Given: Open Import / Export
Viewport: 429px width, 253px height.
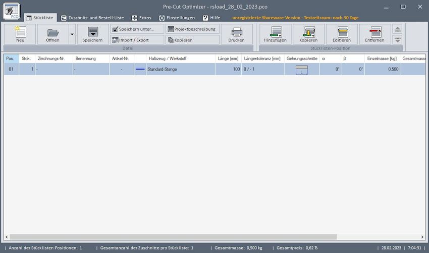Looking at the screenshot, I should point(137,40).
